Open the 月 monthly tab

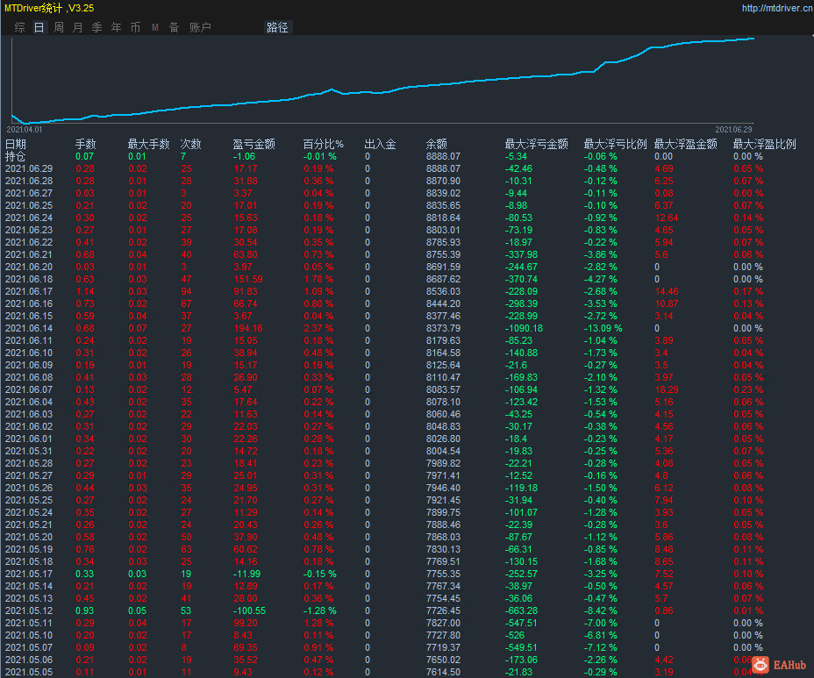[78, 27]
